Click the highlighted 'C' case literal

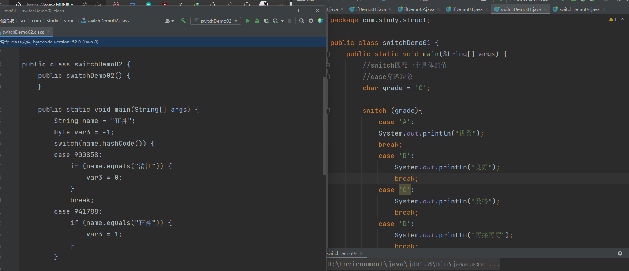click(x=404, y=190)
